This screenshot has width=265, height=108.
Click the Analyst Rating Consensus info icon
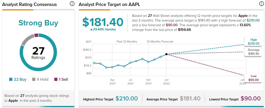tap(72, 4)
